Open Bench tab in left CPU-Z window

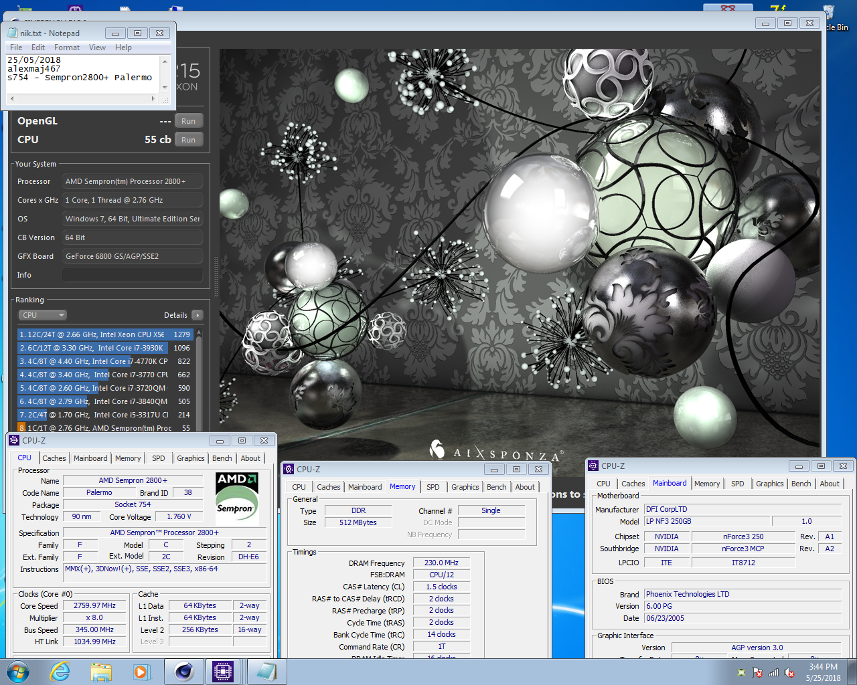click(222, 458)
